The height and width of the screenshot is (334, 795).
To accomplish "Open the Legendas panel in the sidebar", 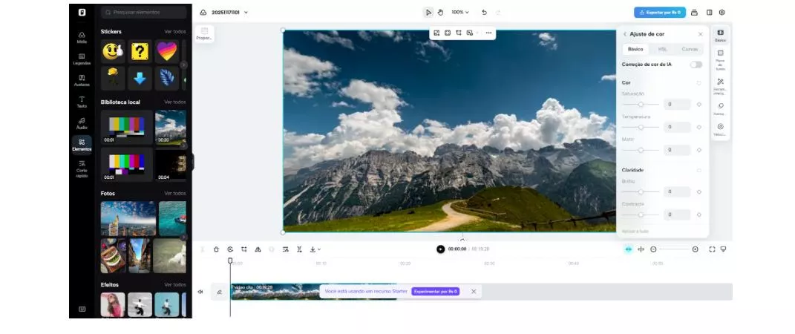I will (x=82, y=59).
